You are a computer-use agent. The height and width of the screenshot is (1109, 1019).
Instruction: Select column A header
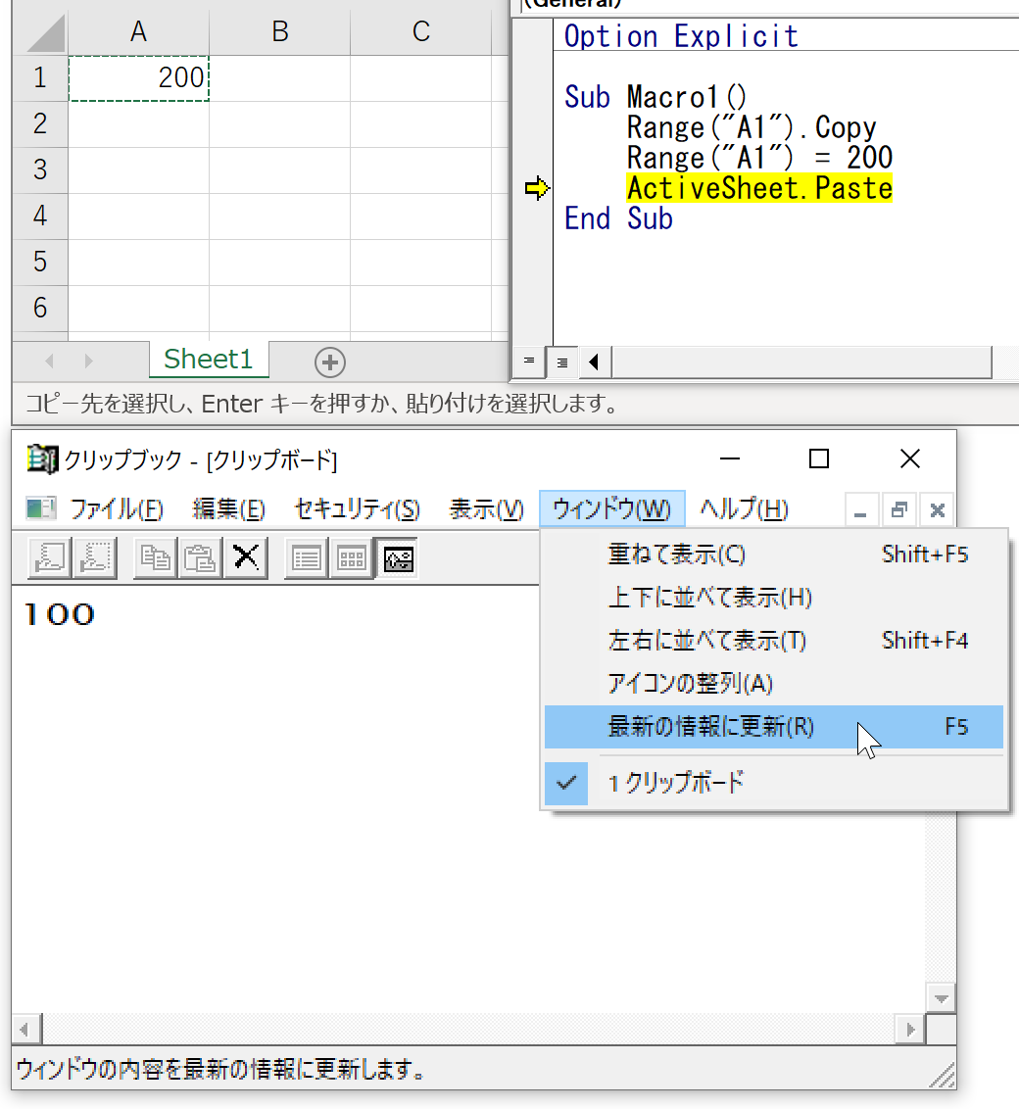pyautogui.click(x=138, y=31)
